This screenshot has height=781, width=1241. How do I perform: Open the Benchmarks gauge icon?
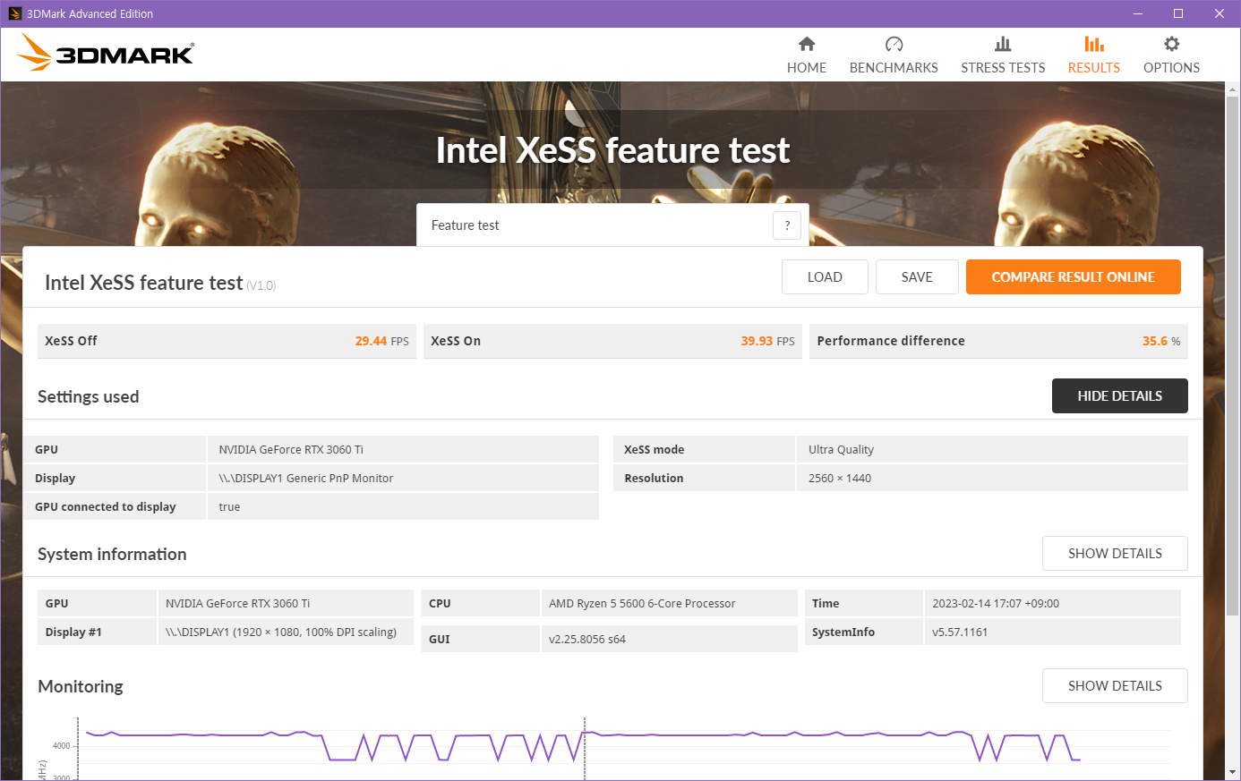(894, 44)
